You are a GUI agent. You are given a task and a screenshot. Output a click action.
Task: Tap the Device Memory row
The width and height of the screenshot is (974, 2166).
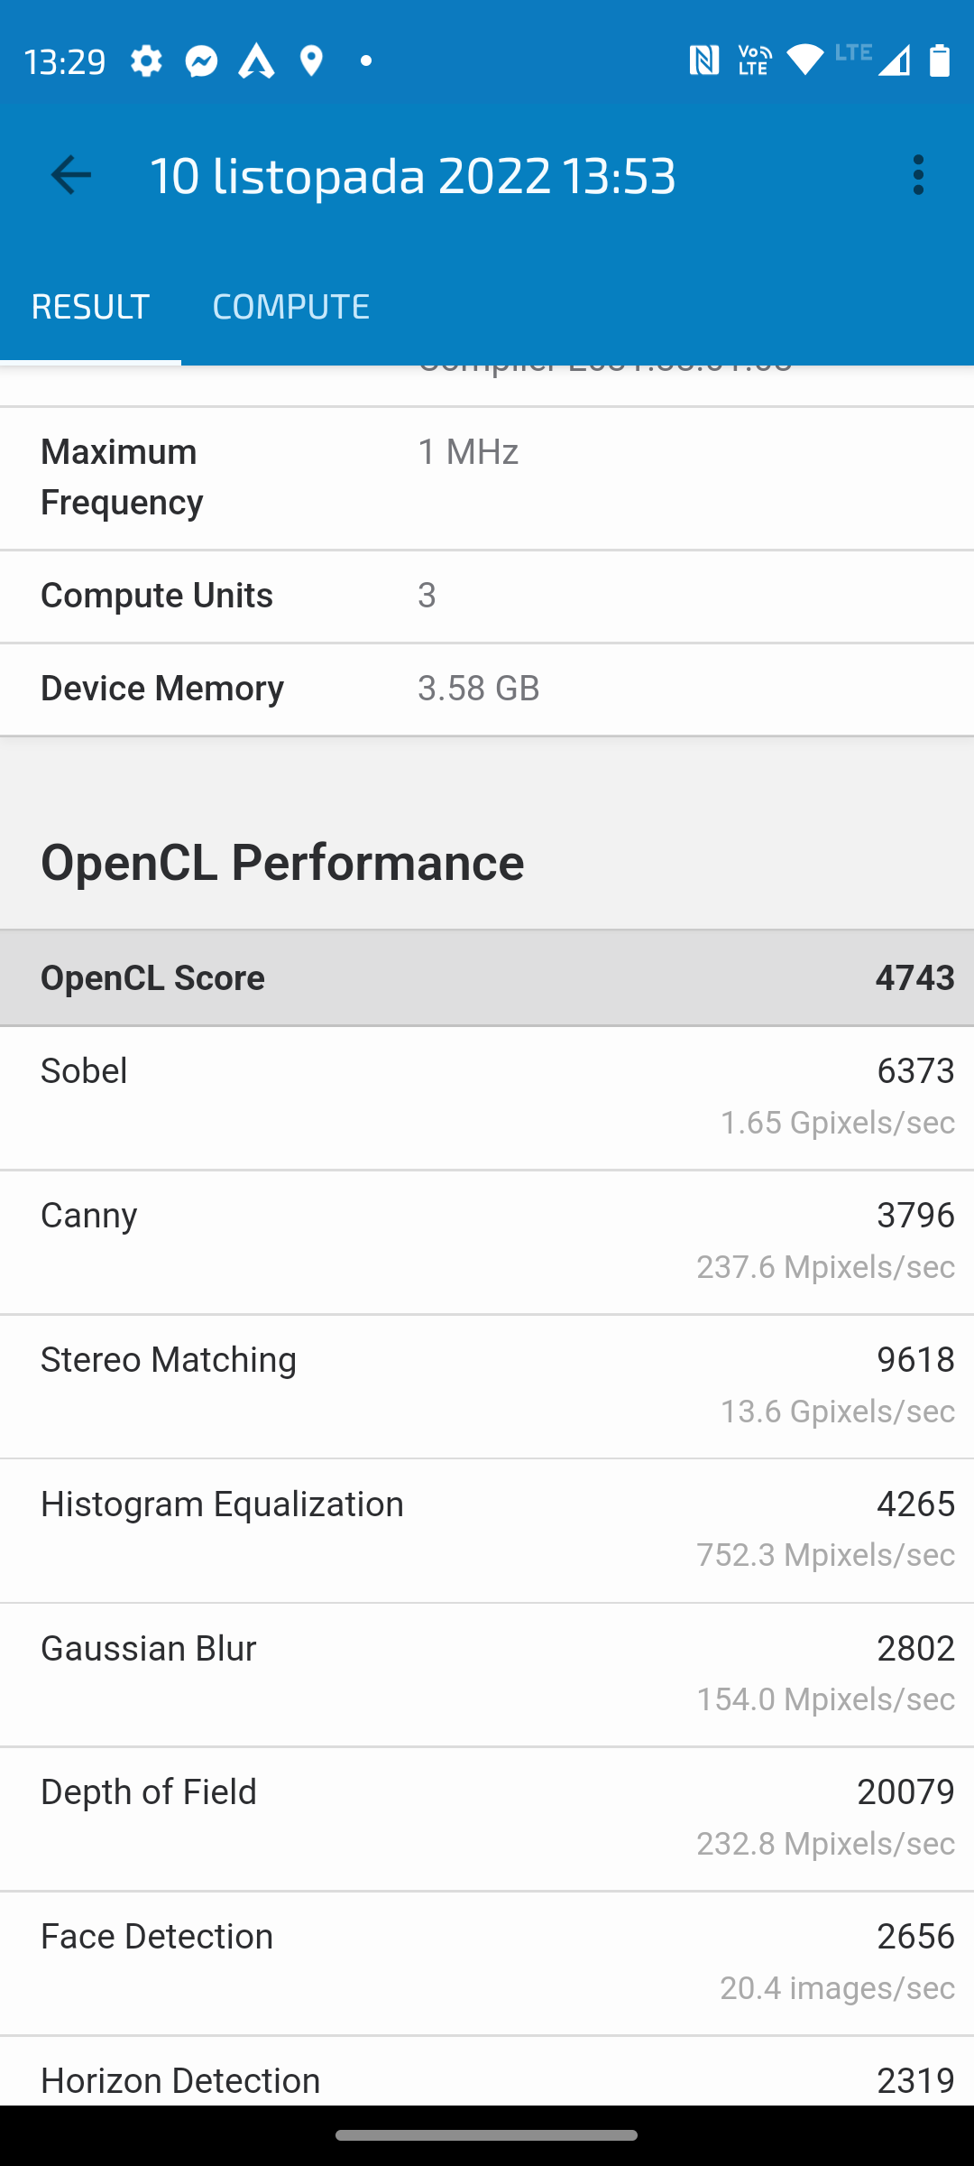[x=487, y=689]
